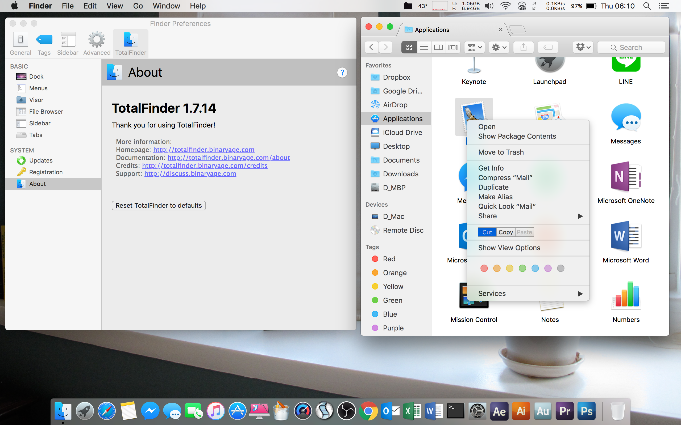Choose Show View Options
This screenshot has height=425, width=681.
(x=528, y=248)
